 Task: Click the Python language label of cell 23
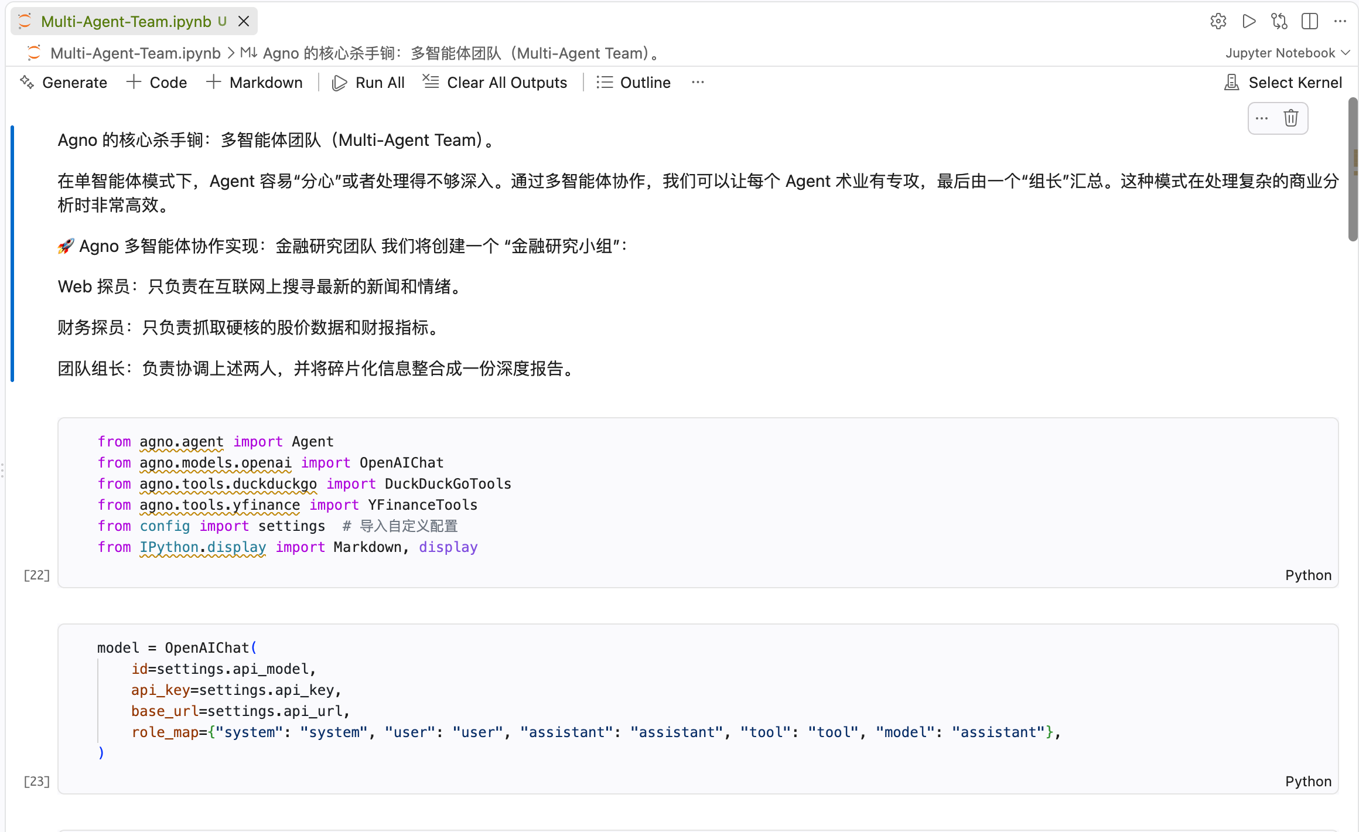(1308, 782)
